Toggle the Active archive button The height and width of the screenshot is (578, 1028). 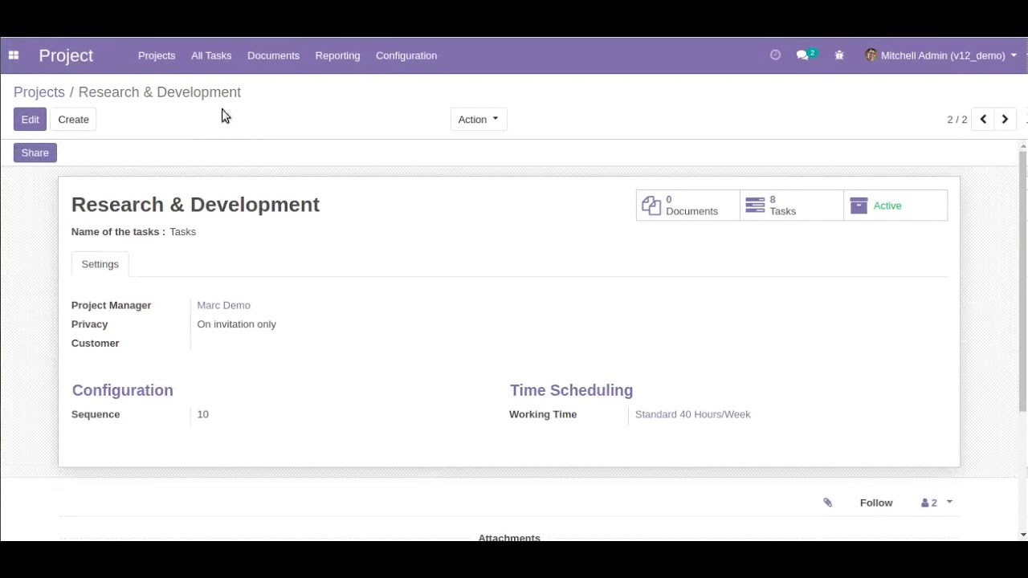coord(895,206)
